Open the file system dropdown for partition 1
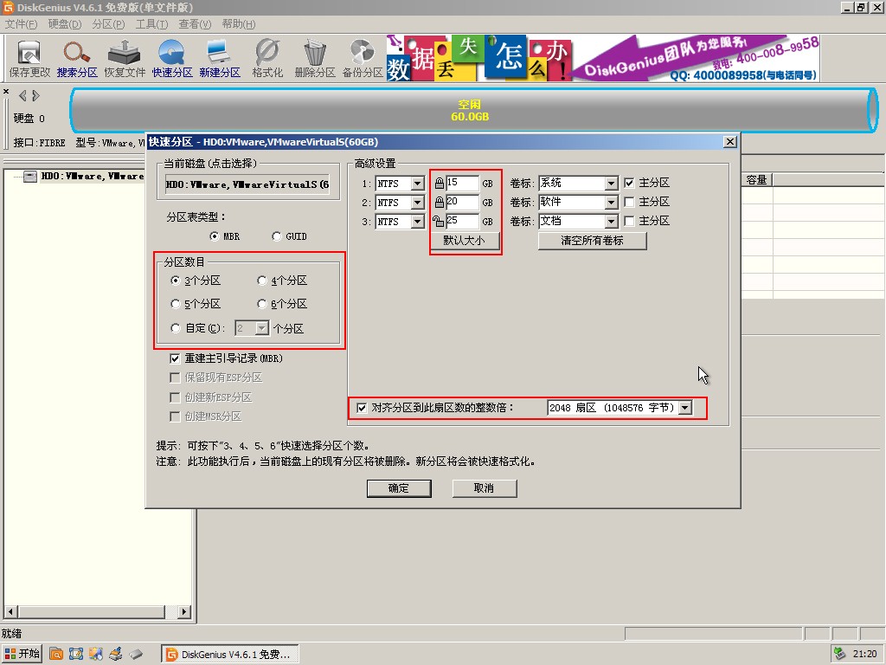This screenshot has width=886, height=665. (418, 184)
